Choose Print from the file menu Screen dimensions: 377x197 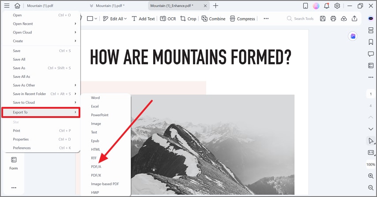point(41,131)
